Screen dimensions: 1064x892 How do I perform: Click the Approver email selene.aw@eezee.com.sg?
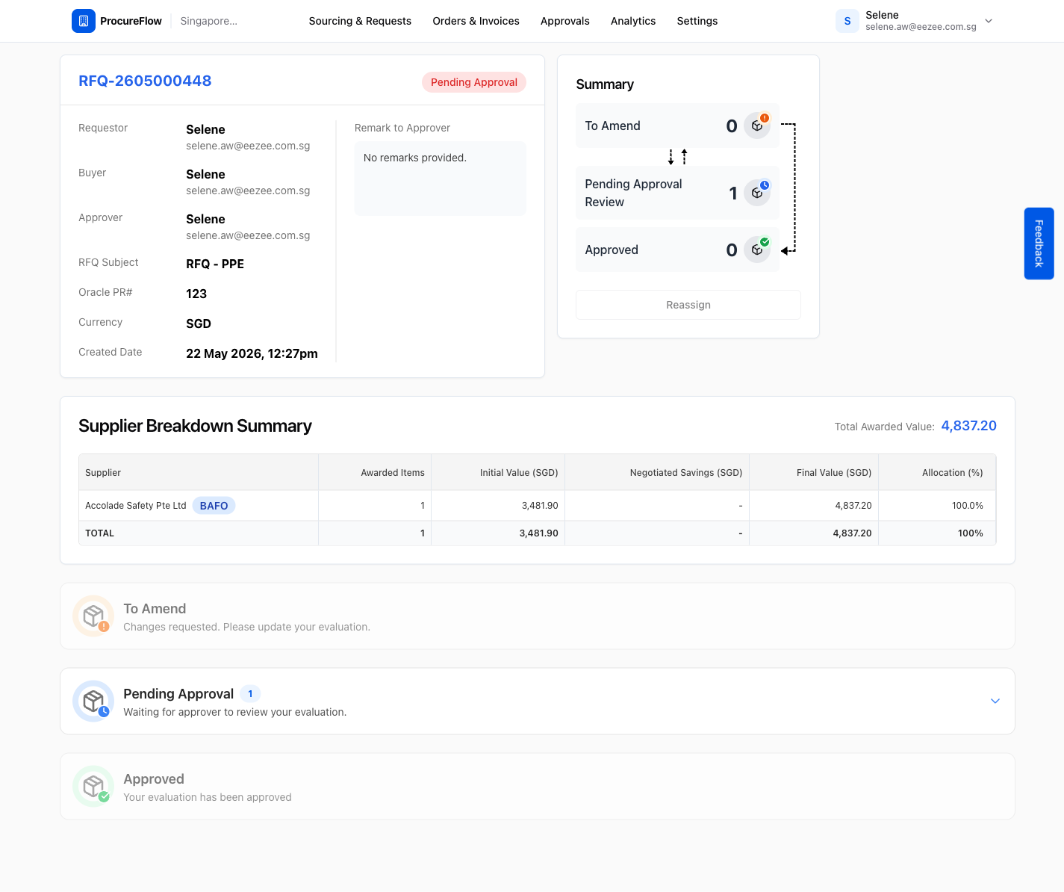pos(248,235)
